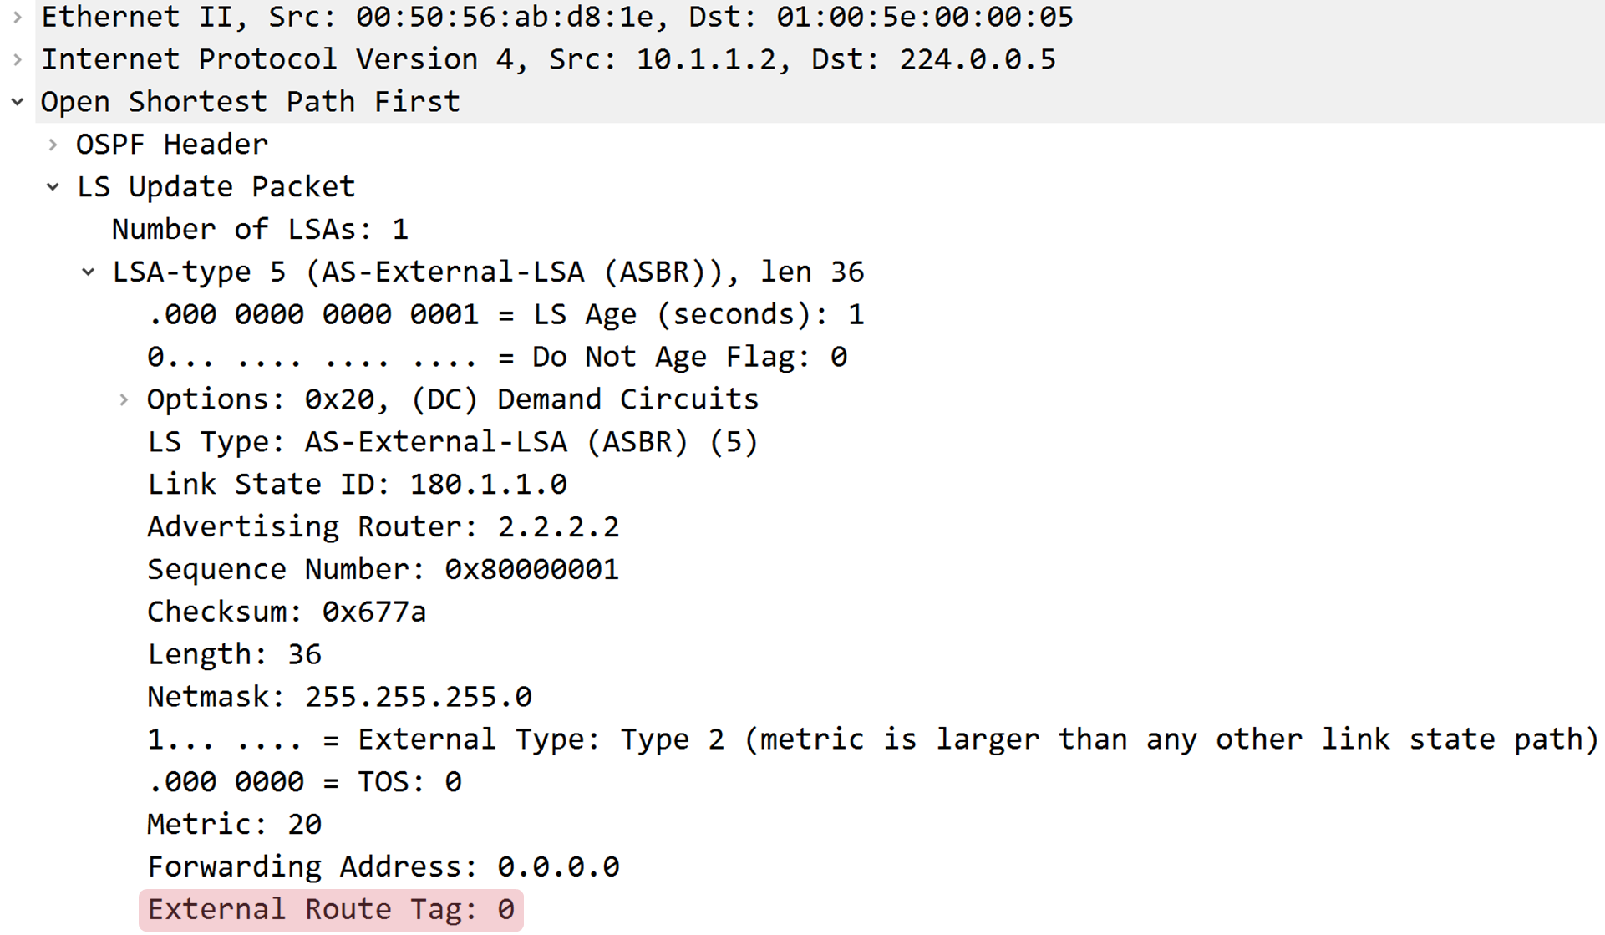Expand the Ethernet II row

[x=18, y=17]
